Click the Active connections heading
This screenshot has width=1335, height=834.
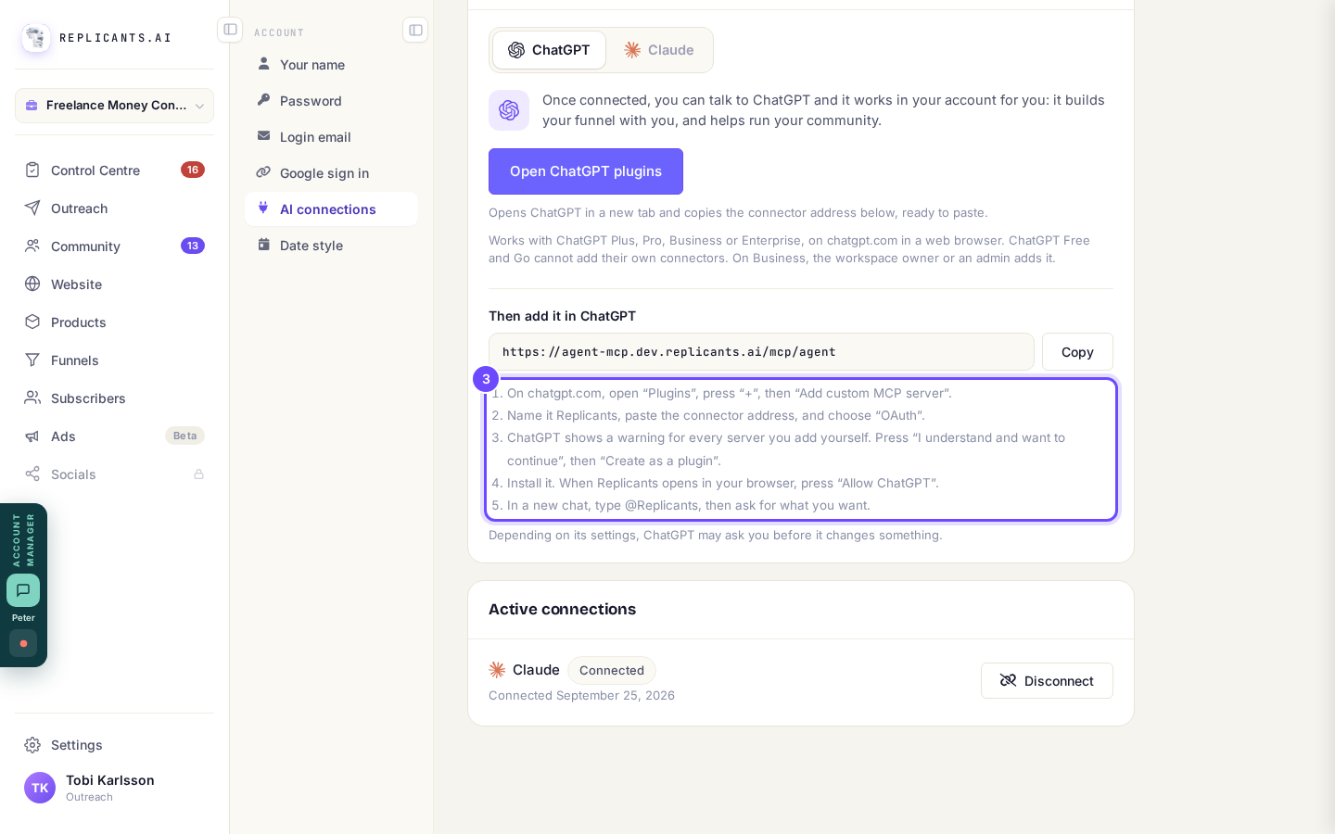pyautogui.click(x=562, y=609)
